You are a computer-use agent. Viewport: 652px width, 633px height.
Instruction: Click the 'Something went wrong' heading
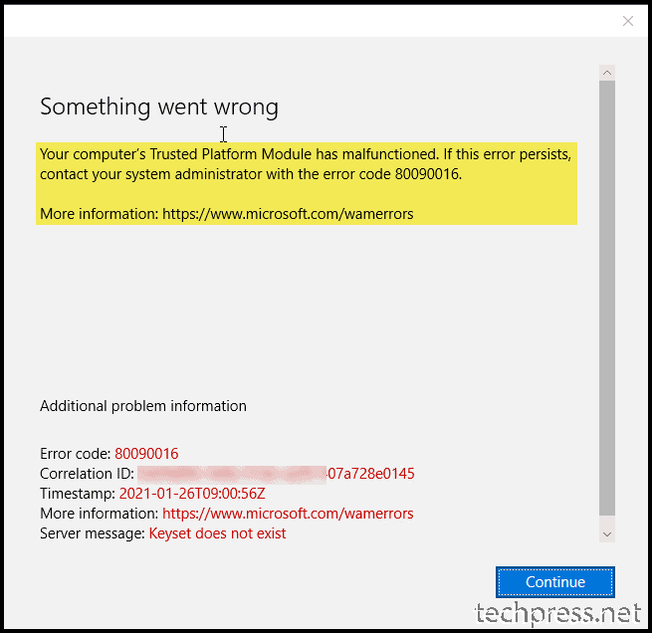[159, 106]
